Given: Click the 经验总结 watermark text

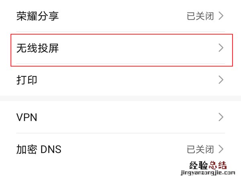Looking at the screenshot, I should click(x=208, y=165).
